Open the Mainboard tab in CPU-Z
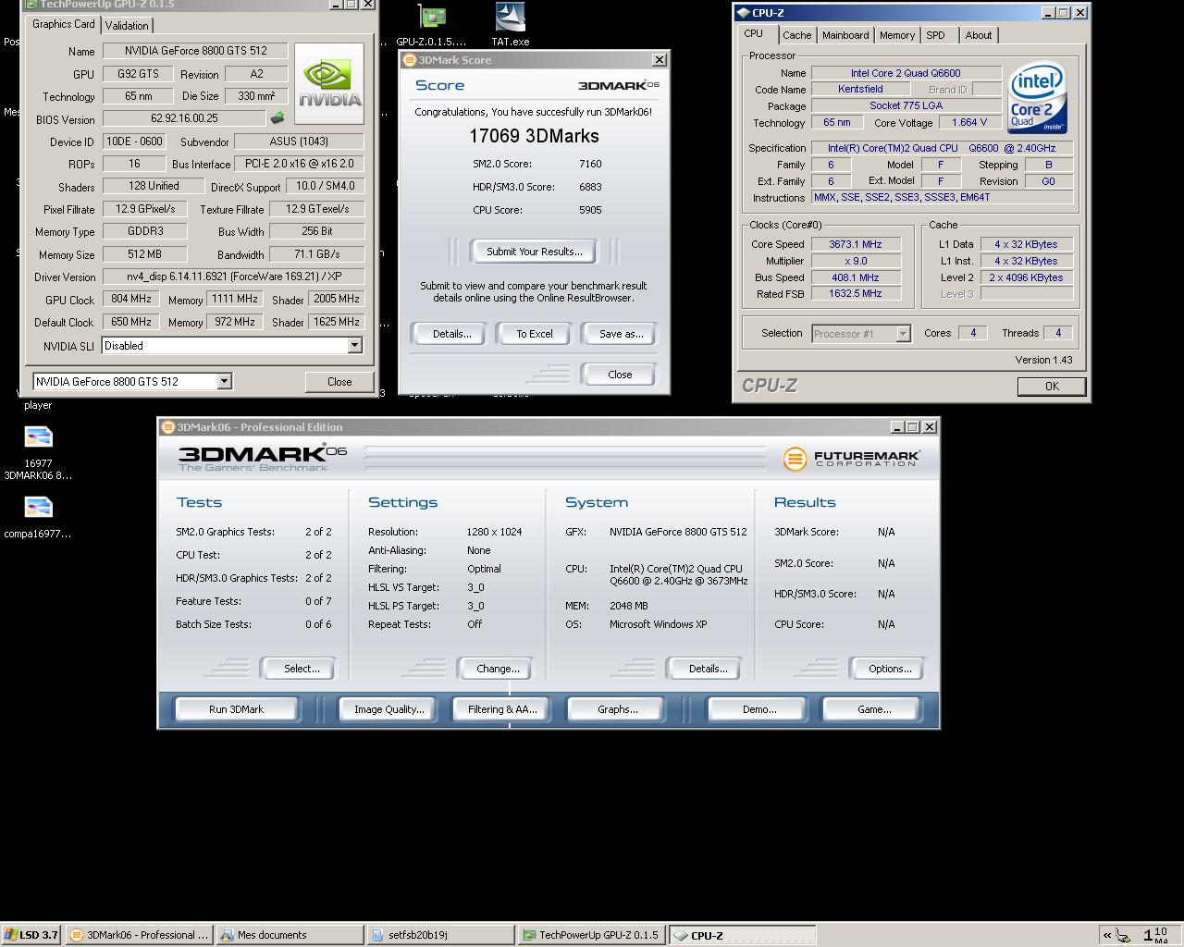The width and height of the screenshot is (1184, 947). pyautogui.click(x=845, y=35)
